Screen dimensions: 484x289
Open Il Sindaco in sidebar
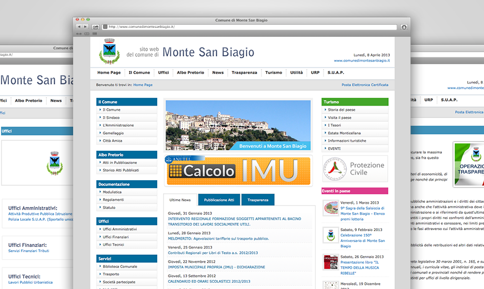click(x=111, y=118)
